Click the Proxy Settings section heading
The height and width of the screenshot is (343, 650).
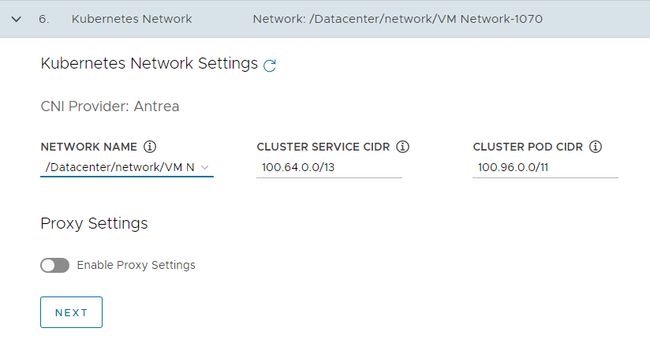click(94, 223)
